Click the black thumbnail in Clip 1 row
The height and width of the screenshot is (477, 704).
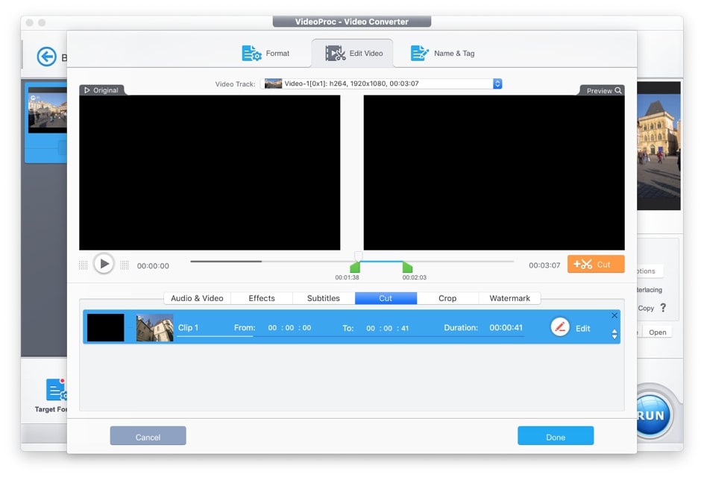pos(105,328)
